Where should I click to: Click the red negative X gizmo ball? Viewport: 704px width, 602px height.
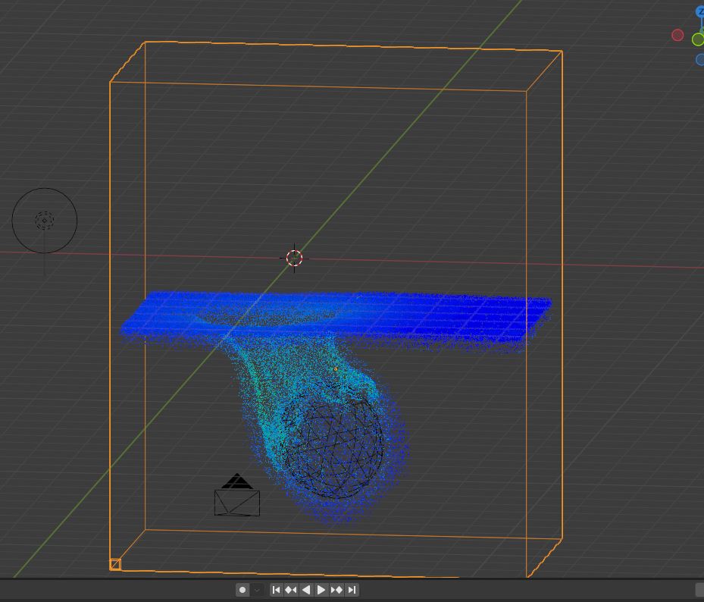pos(677,35)
